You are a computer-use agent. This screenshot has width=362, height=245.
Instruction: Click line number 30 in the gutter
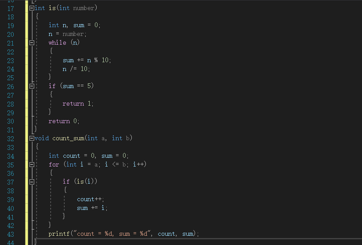click(x=11, y=121)
